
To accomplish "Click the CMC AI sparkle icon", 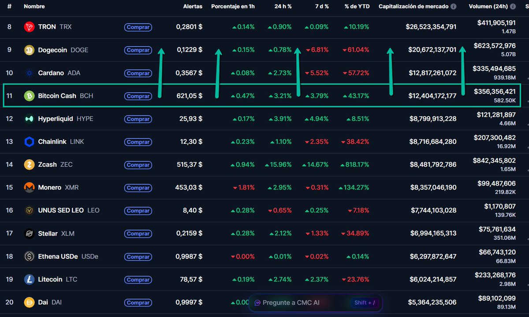I will tap(257, 303).
